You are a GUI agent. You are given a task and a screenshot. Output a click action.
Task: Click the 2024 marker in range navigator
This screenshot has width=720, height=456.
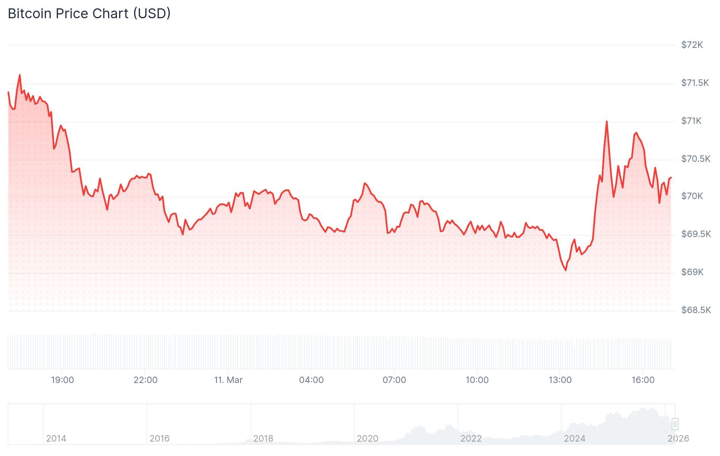pos(574,439)
